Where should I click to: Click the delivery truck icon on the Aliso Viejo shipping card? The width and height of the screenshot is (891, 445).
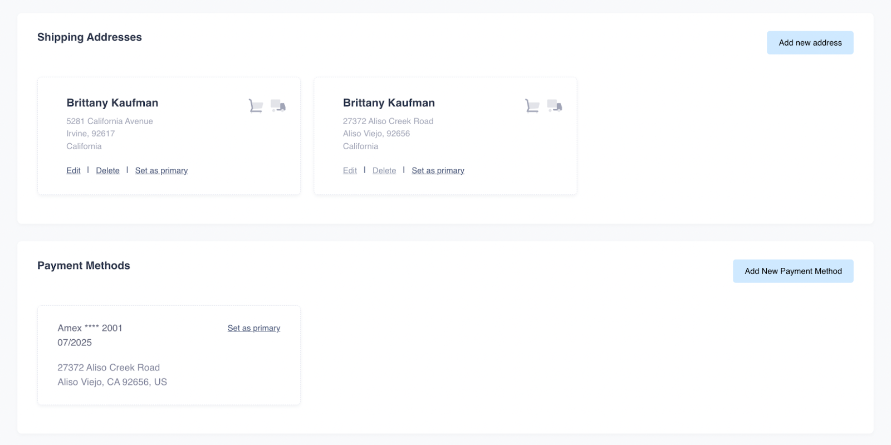click(555, 105)
